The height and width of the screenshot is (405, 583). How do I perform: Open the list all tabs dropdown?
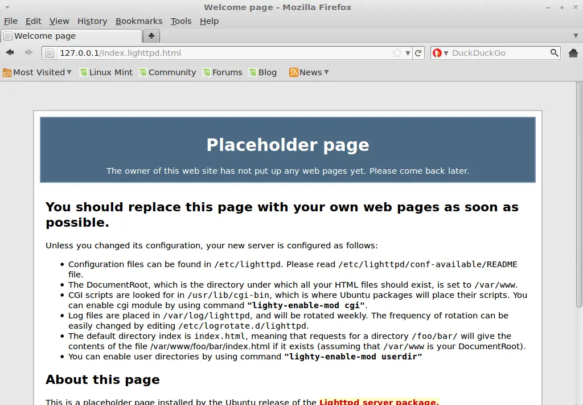click(x=576, y=36)
